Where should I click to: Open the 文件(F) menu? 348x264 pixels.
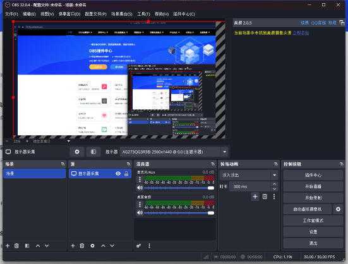click(12, 14)
